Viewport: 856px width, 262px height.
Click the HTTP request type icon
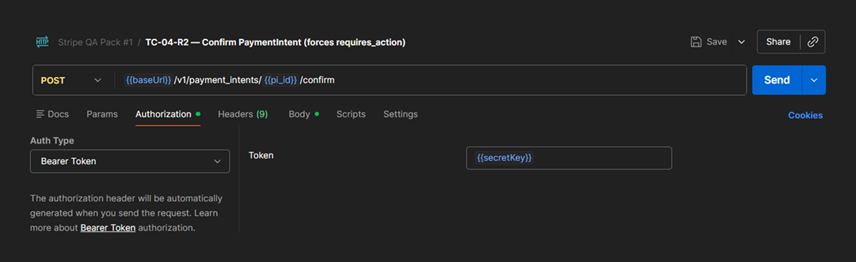(42, 42)
